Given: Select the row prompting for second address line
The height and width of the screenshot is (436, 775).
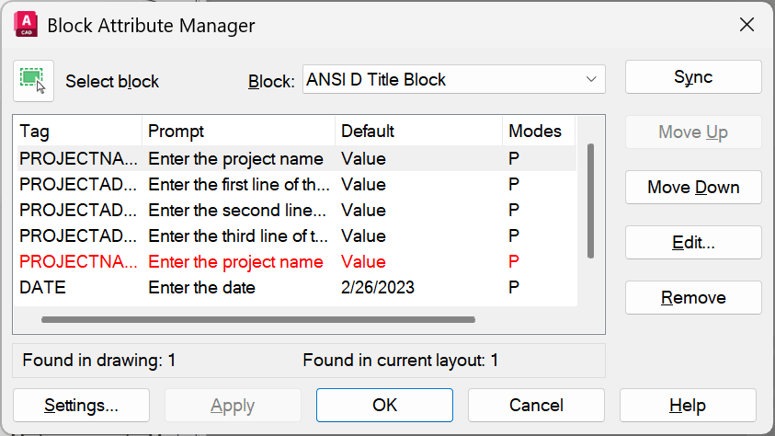Looking at the screenshot, I should [297, 210].
